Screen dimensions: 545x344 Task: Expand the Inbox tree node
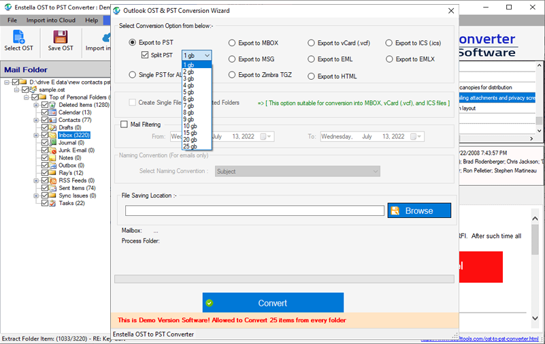pos(36,136)
